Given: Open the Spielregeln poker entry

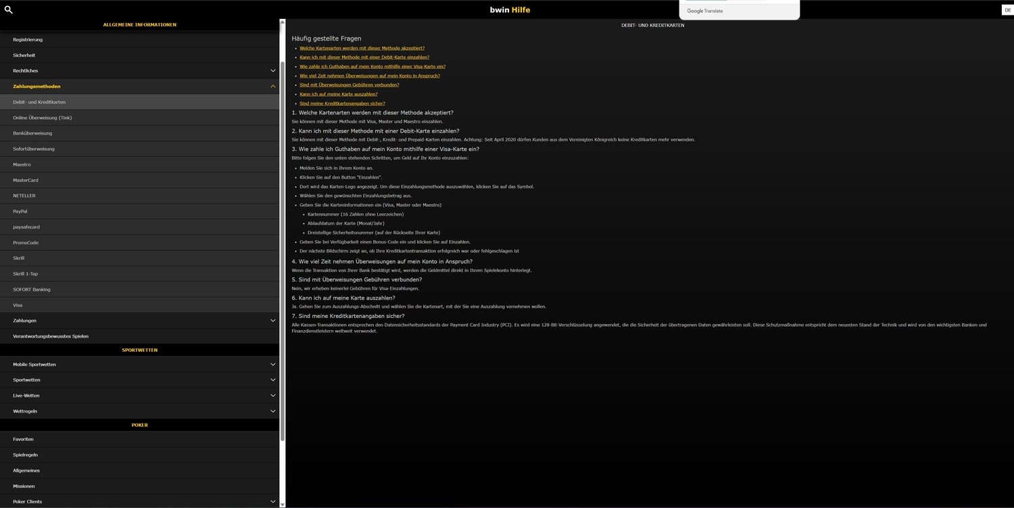Looking at the screenshot, I should coord(139,455).
